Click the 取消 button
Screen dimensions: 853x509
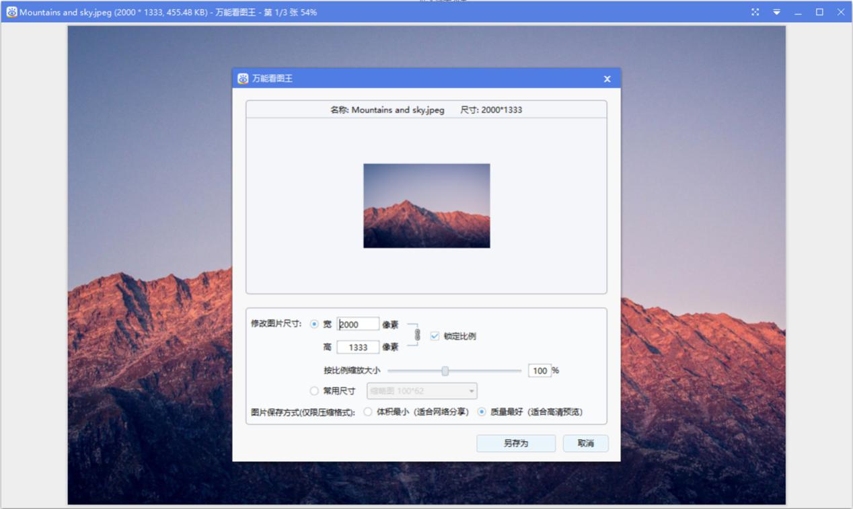[x=586, y=443]
